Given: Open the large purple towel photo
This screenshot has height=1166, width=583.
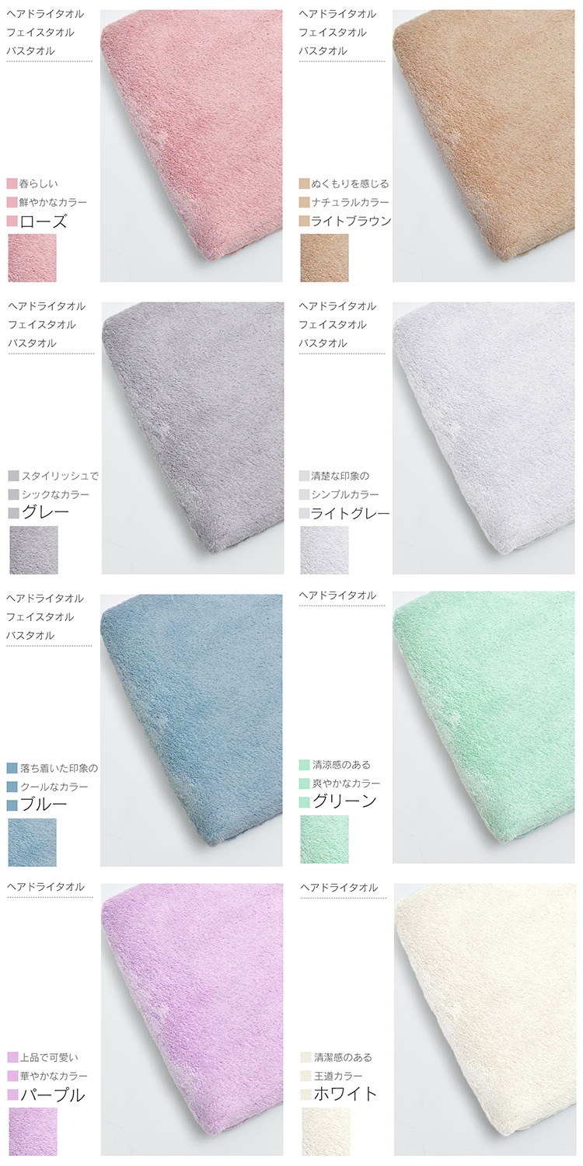Looking at the screenshot, I should (x=193, y=1019).
